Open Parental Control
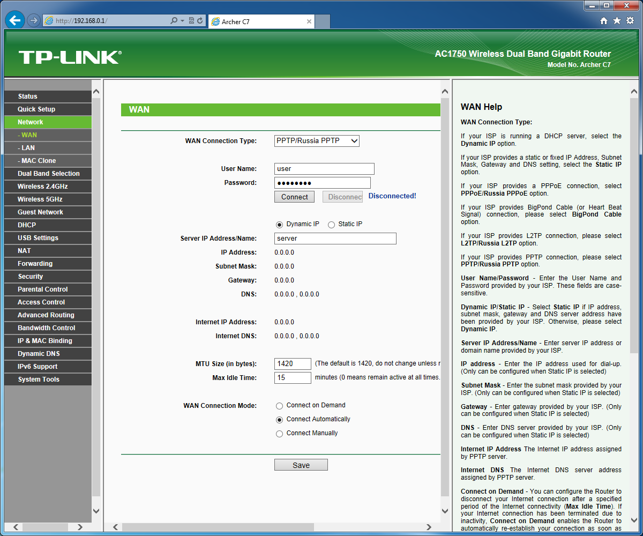 point(48,289)
